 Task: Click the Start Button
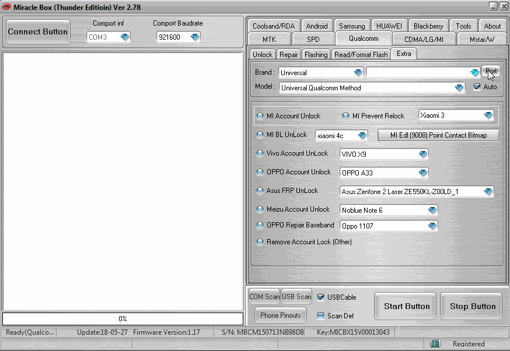[406, 306]
